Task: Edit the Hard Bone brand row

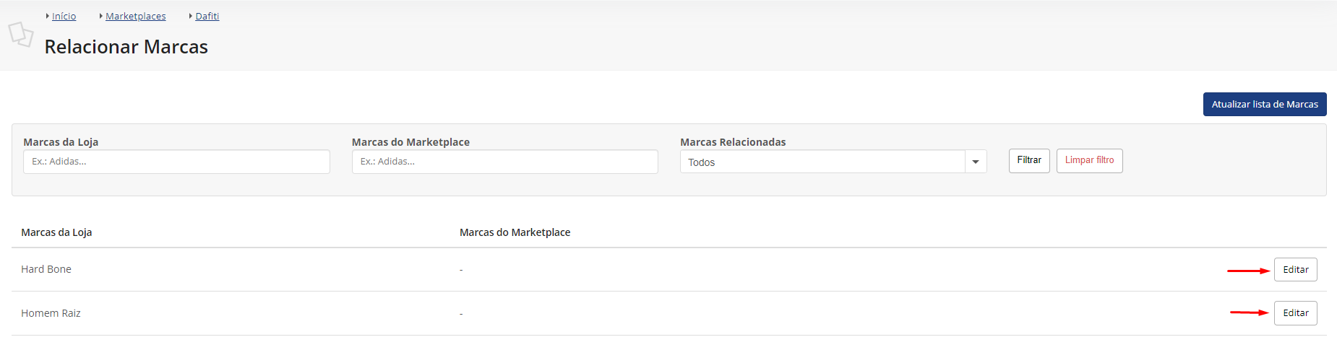Action: [x=1296, y=269]
